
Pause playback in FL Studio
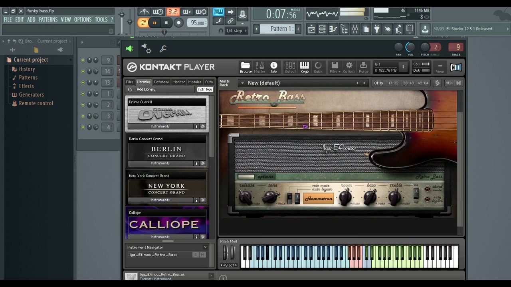[154, 23]
